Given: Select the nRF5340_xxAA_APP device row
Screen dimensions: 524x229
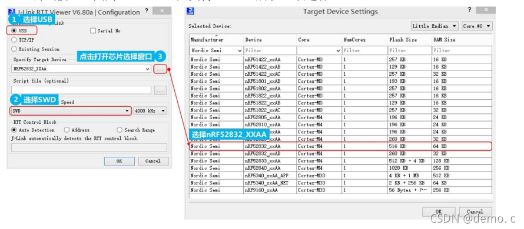Looking at the screenshot, I should pos(340,176).
